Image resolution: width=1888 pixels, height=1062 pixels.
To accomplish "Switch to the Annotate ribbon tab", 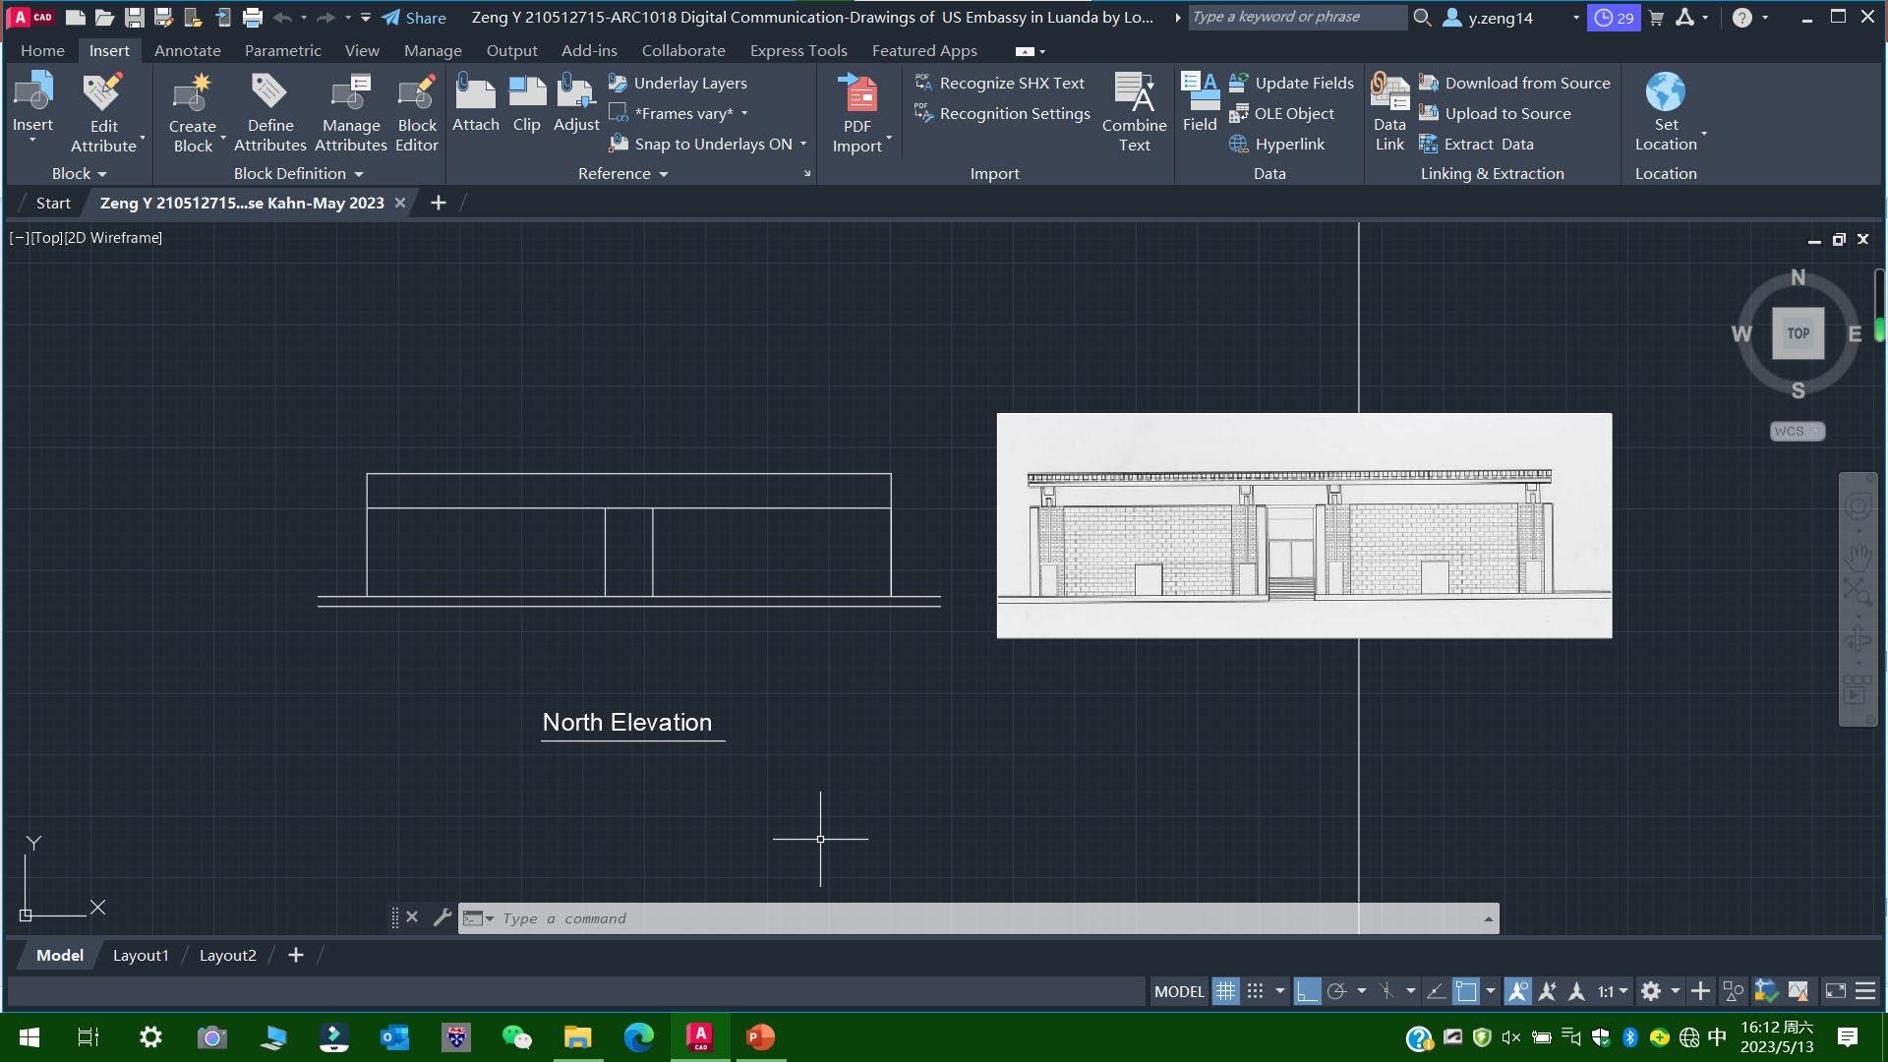I will tap(187, 50).
